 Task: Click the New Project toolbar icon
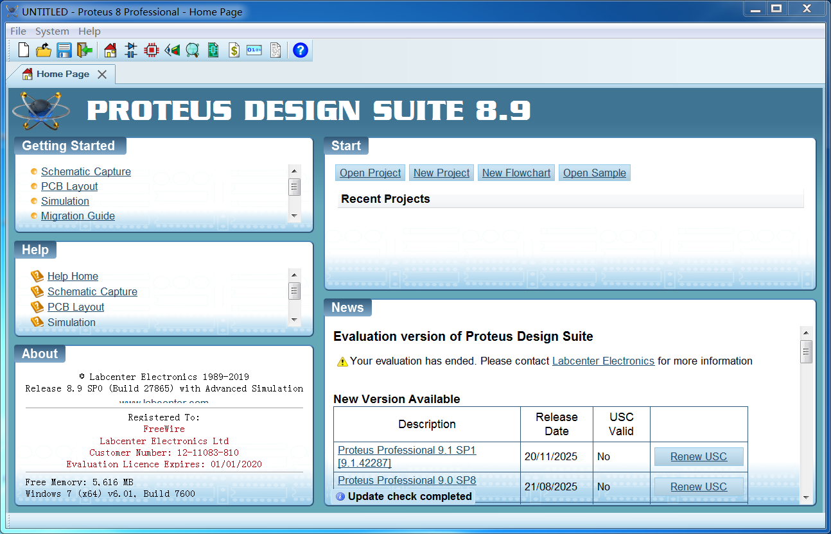tap(24, 50)
